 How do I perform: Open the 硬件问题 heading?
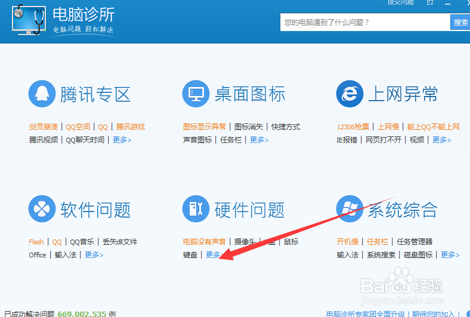pyautogui.click(x=250, y=210)
